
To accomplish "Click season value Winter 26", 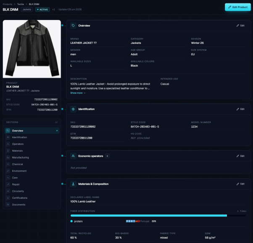I will (x=197, y=43).
